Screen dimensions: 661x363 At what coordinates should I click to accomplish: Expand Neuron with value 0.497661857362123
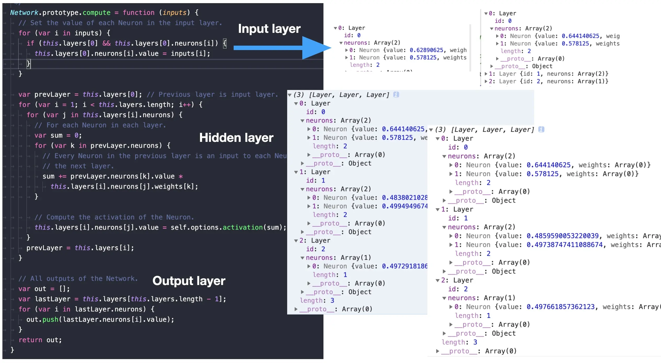[x=451, y=307]
